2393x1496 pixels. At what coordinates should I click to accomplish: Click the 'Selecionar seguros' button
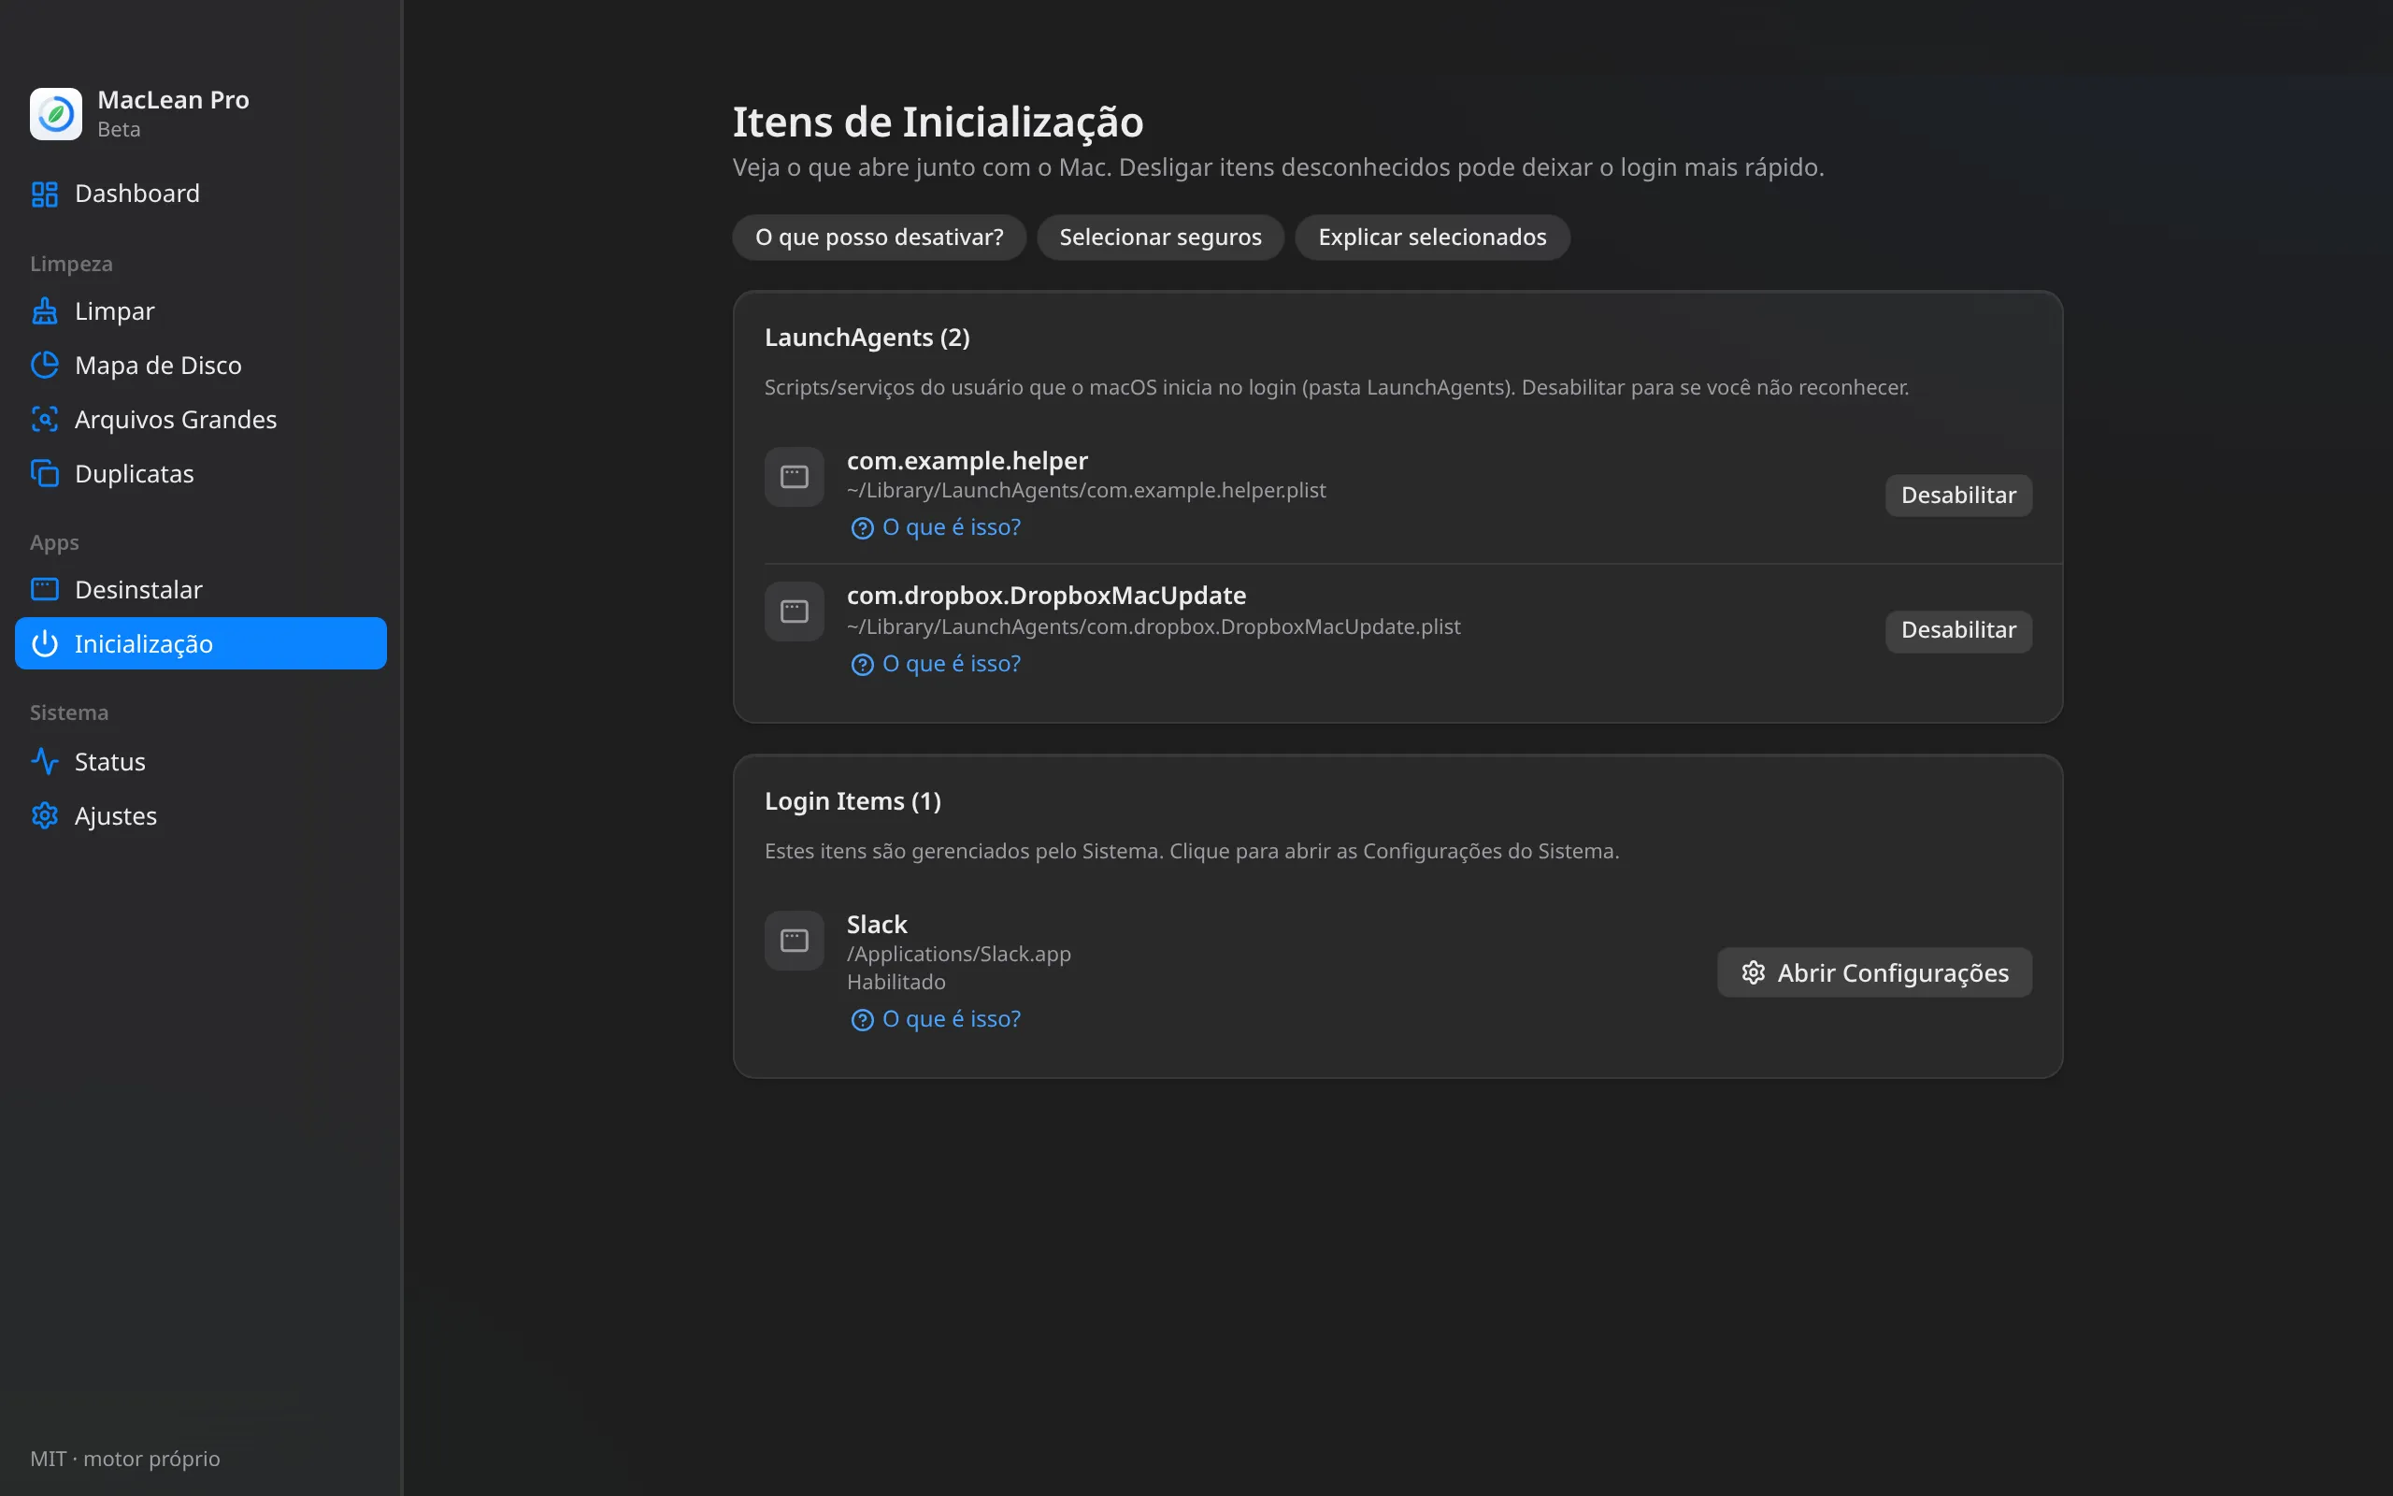point(1160,237)
